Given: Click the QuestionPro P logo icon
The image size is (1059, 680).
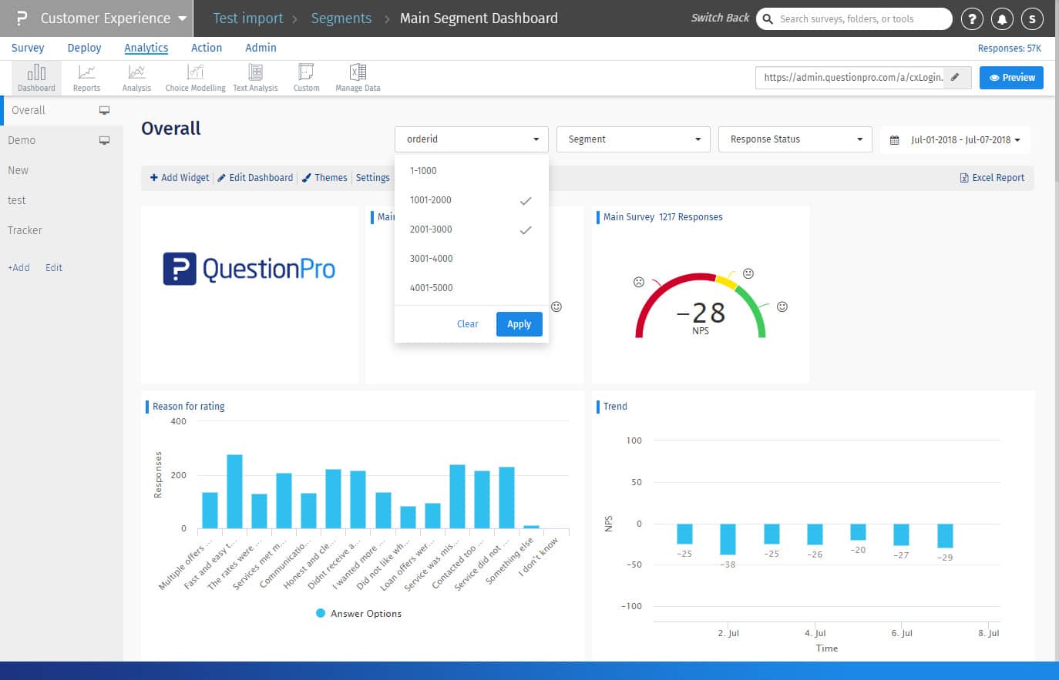Looking at the screenshot, I should pos(22,18).
